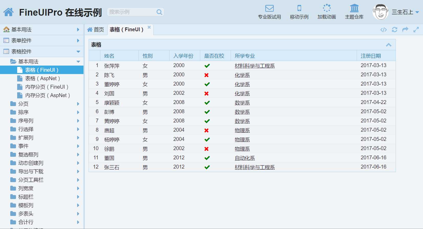The height and width of the screenshot is (229, 423).
Task: Open 专业版试用 envelope icon
Action: point(269,8)
